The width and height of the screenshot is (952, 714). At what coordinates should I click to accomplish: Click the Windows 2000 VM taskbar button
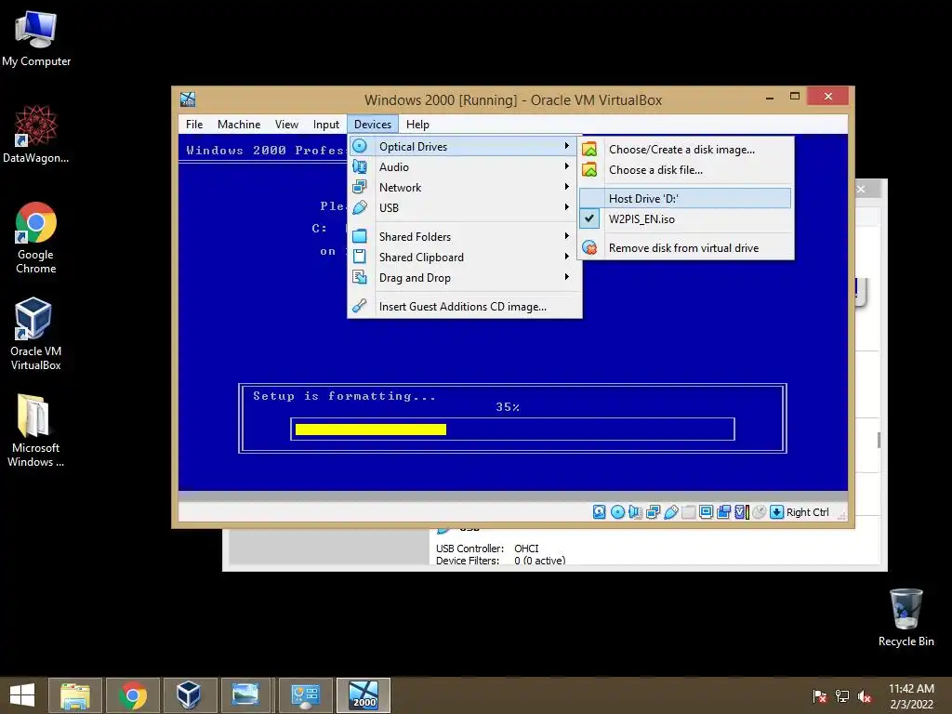(x=364, y=695)
